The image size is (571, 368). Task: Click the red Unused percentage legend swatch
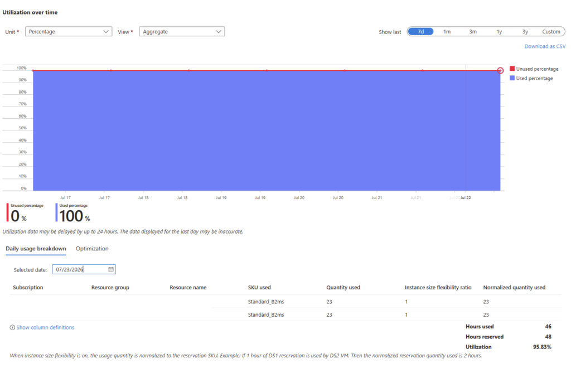512,69
